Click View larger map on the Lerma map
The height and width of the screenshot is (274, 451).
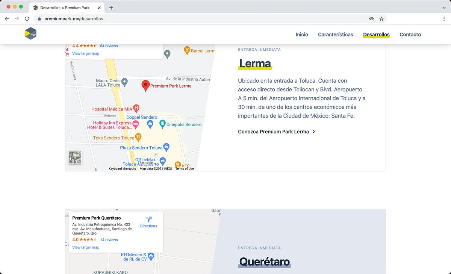pos(86,53)
